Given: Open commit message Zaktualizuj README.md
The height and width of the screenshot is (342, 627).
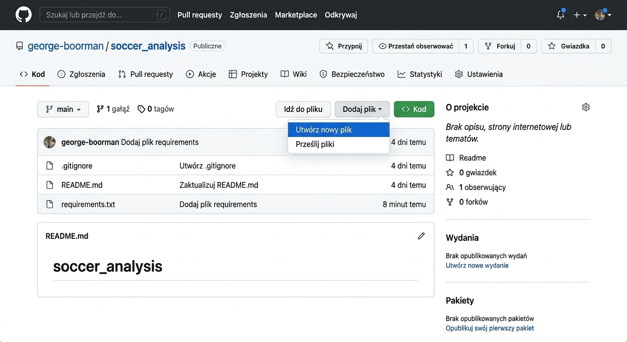Looking at the screenshot, I should pos(219,185).
